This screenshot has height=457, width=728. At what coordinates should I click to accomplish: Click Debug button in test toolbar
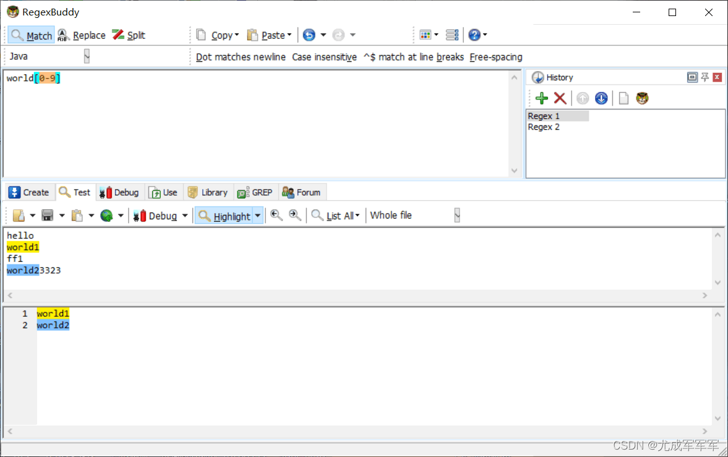tap(155, 216)
